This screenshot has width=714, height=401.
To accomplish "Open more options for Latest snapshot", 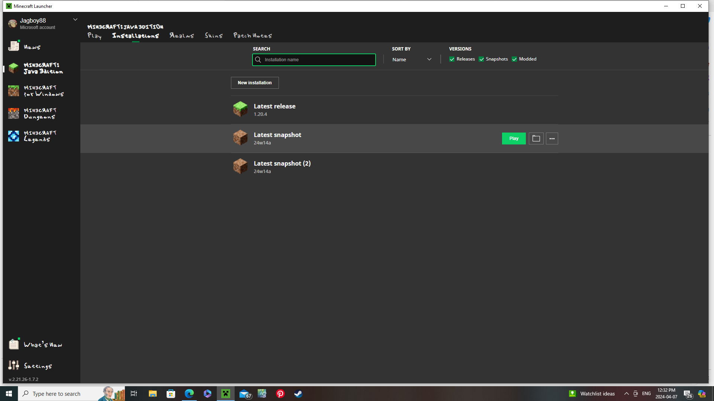I will coord(552,138).
